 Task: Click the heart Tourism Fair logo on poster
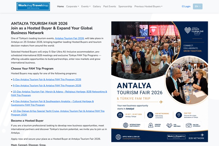(x=194, y=31)
